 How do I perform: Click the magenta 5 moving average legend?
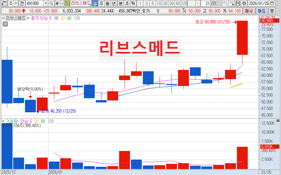click(51, 18)
